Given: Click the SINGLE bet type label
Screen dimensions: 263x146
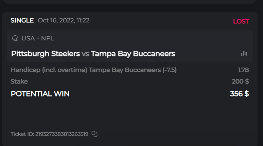Looking at the screenshot, I should pyautogui.click(x=22, y=20).
